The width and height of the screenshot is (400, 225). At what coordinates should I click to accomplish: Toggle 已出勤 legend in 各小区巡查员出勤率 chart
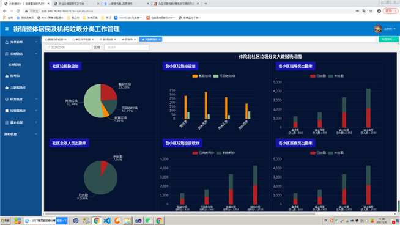pyautogui.click(x=318, y=153)
